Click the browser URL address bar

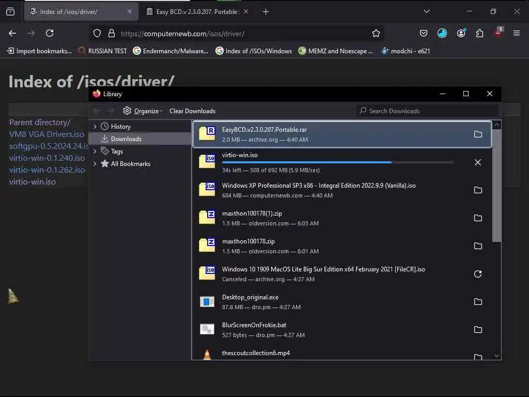pos(236,34)
